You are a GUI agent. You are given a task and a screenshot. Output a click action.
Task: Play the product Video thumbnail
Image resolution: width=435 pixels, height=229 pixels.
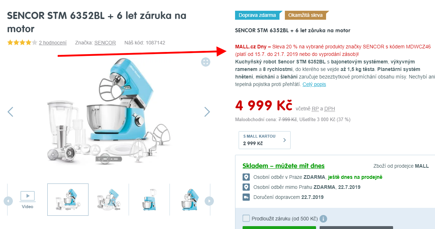[28, 200]
